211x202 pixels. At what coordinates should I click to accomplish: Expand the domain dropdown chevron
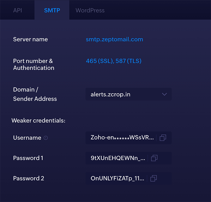click(x=164, y=94)
